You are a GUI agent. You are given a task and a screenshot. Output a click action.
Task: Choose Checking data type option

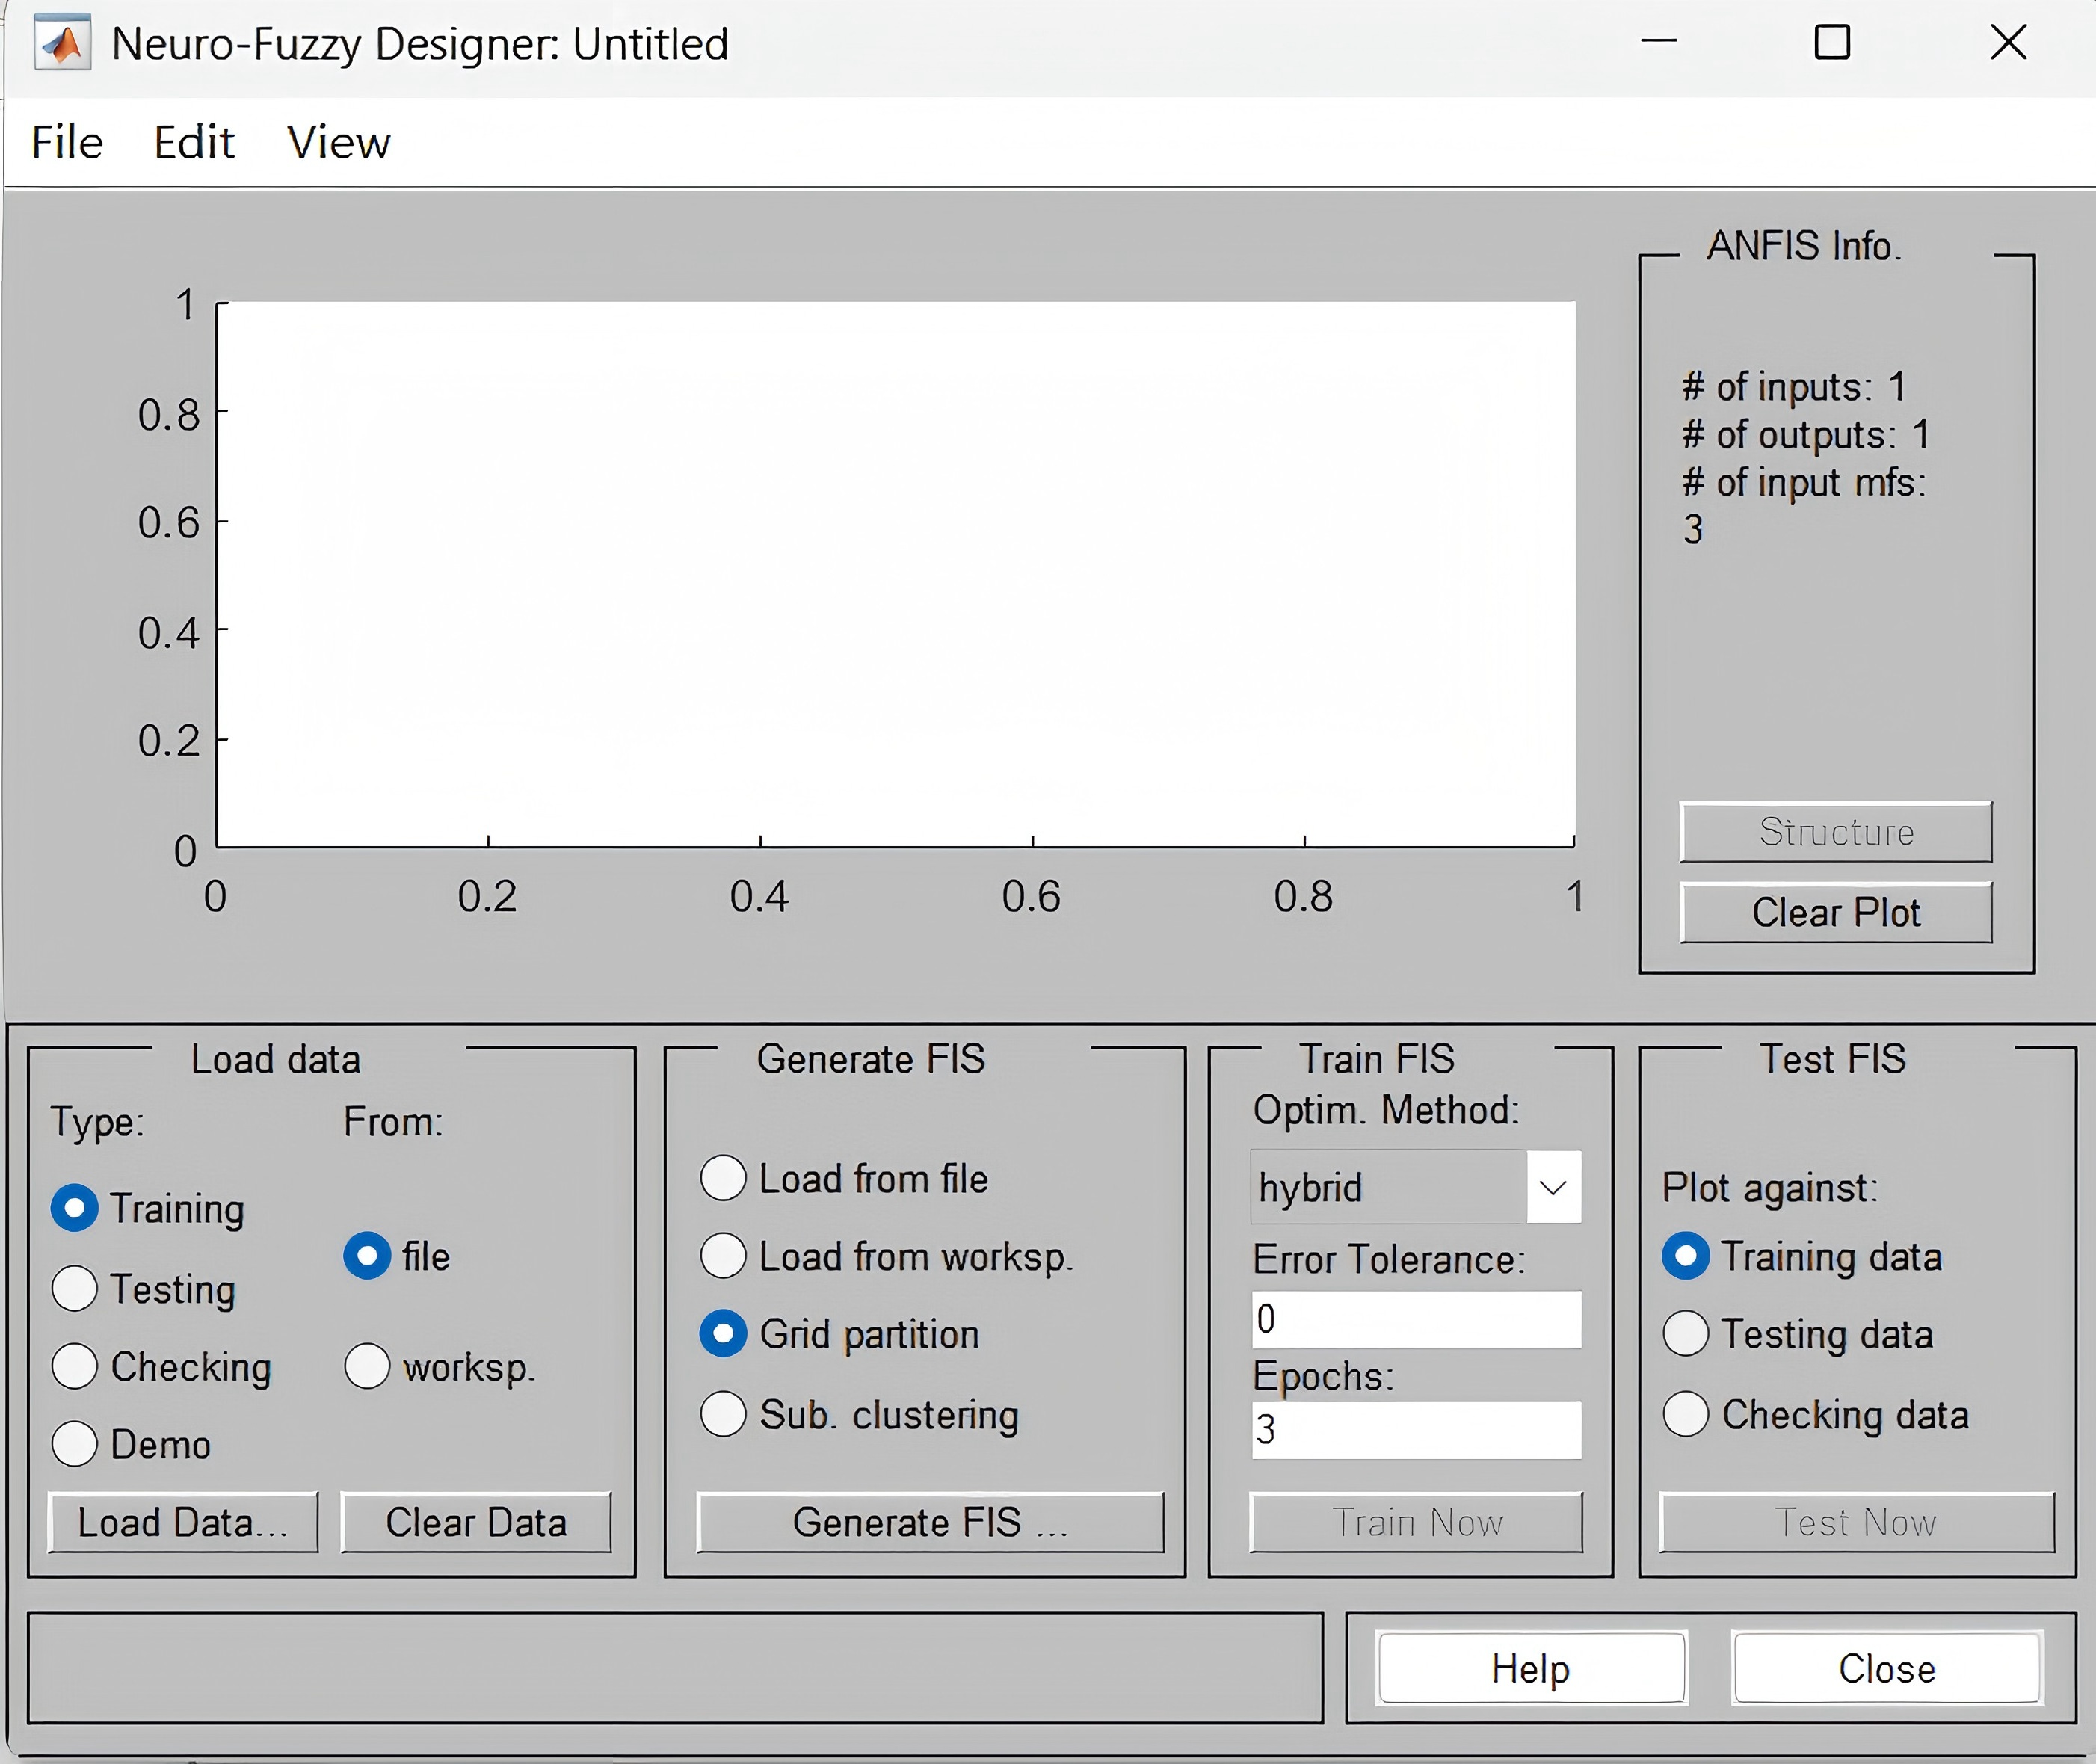(75, 1367)
